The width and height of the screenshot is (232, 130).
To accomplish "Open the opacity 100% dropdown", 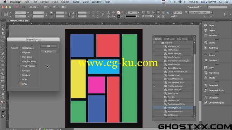I will point(153,16).
